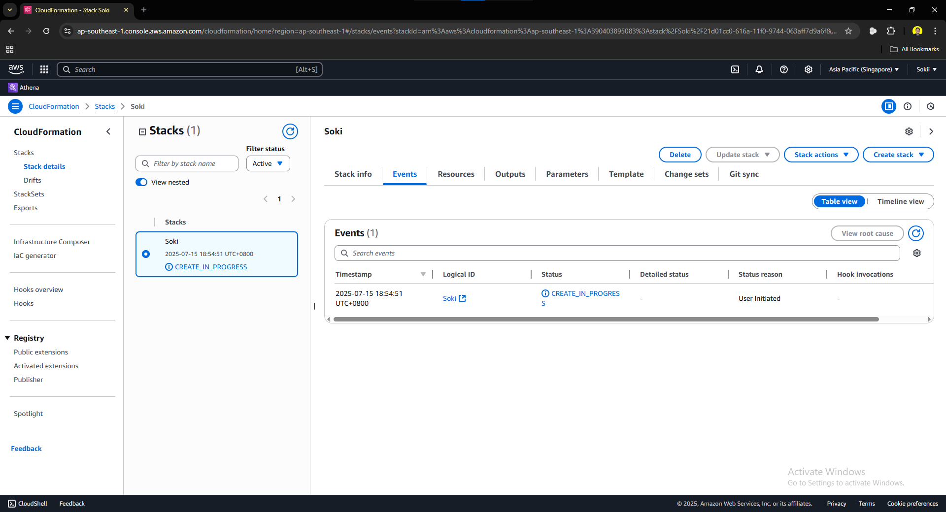
Task: Switch to Table view
Action: click(839, 201)
